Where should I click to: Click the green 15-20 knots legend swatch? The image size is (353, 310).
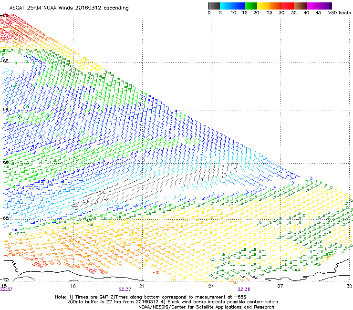pos(251,6)
